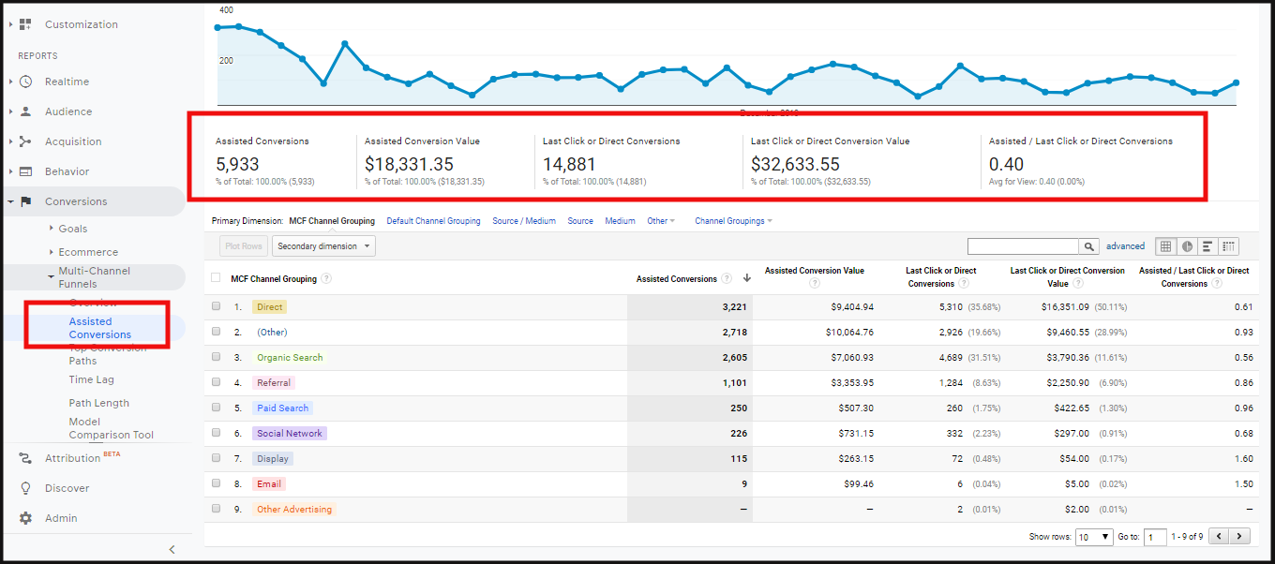Viewport: 1275px width, 564px height.
Task: Switch to comparison view icon
Action: click(x=1228, y=246)
